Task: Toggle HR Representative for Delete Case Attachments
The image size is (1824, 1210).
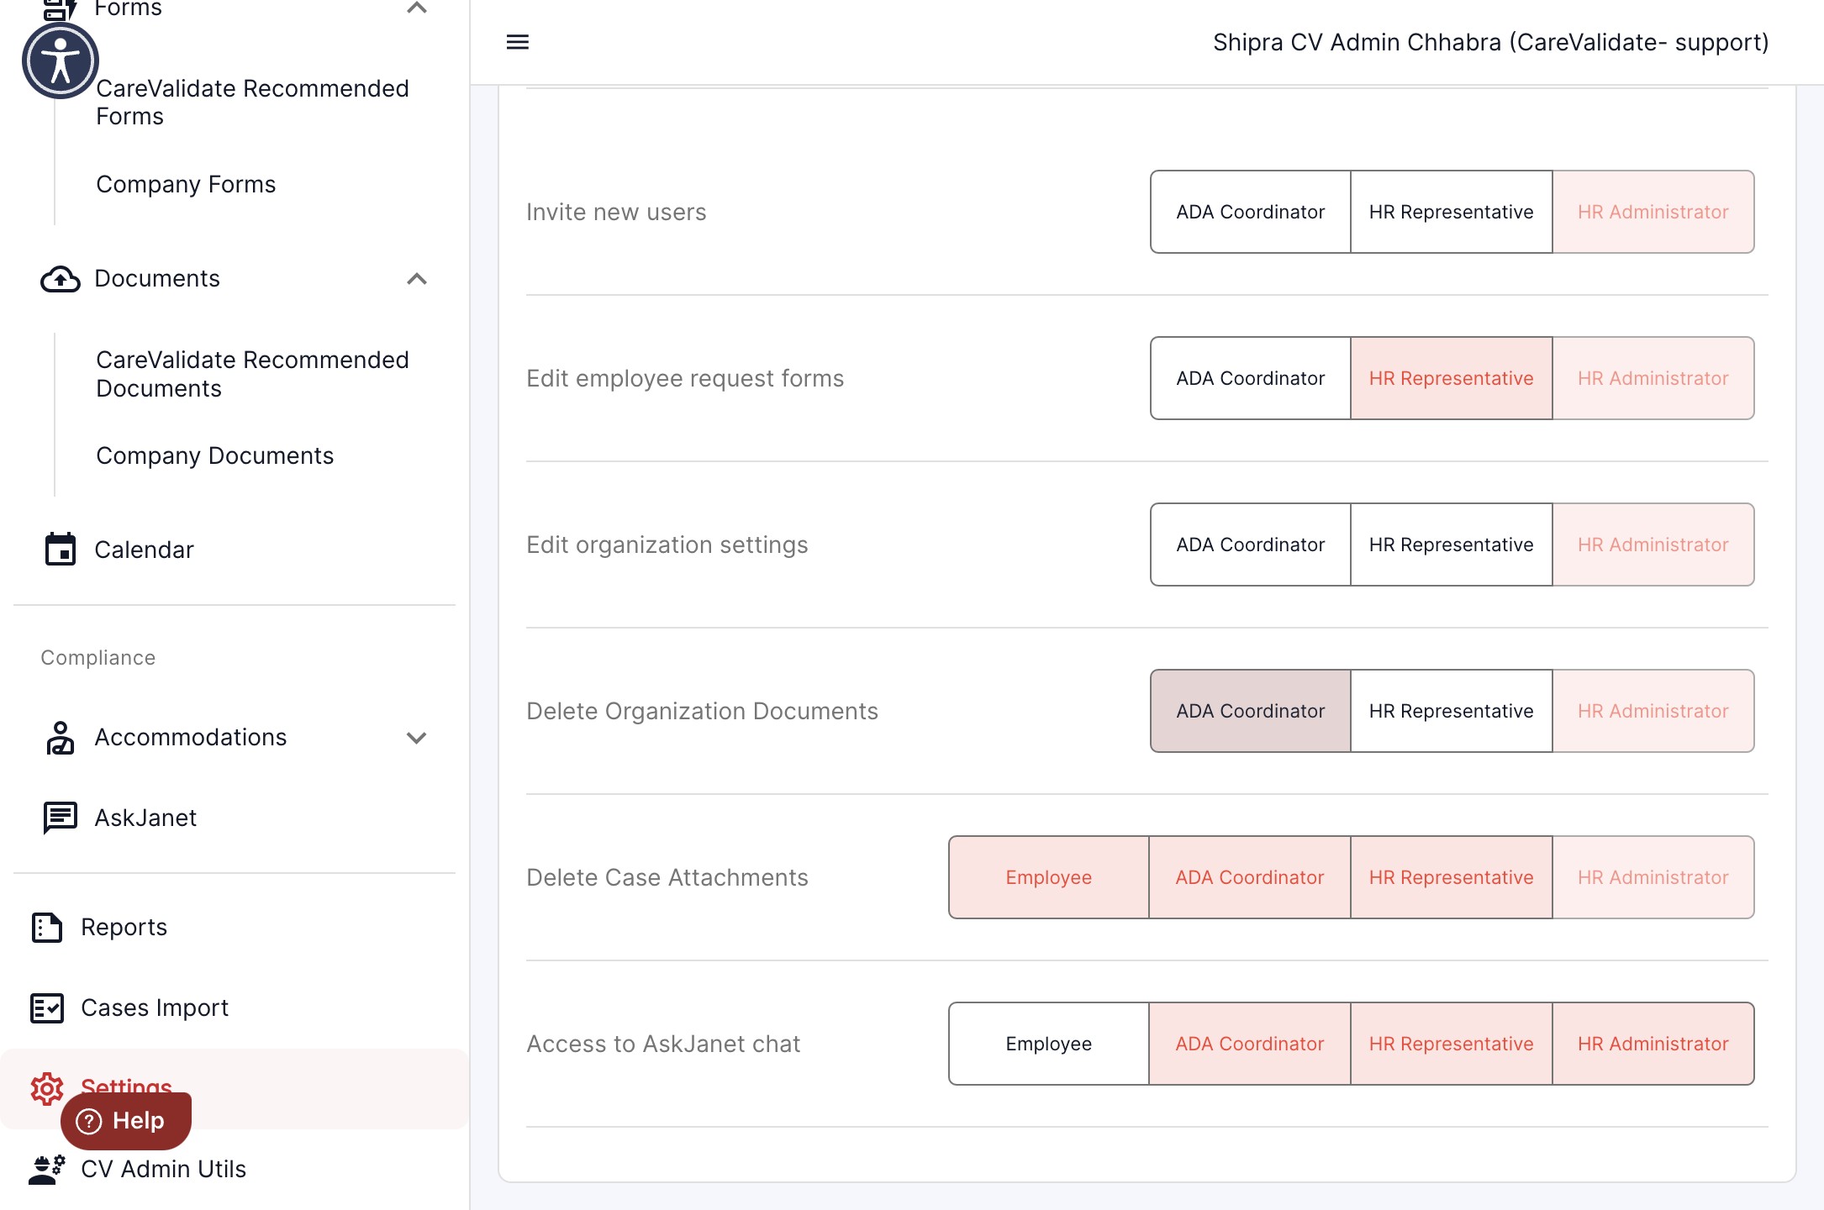Action: (1452, 877)
